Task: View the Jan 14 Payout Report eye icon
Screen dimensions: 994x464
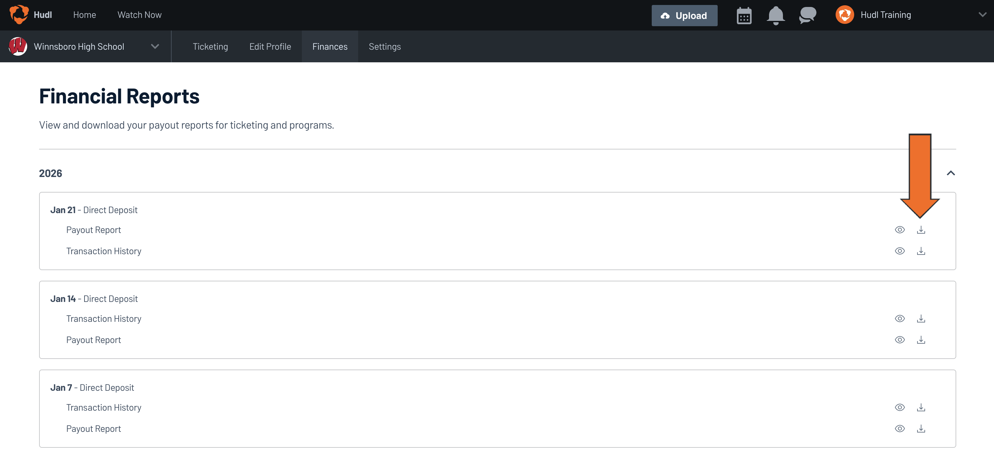Action: tap(900, 340)
